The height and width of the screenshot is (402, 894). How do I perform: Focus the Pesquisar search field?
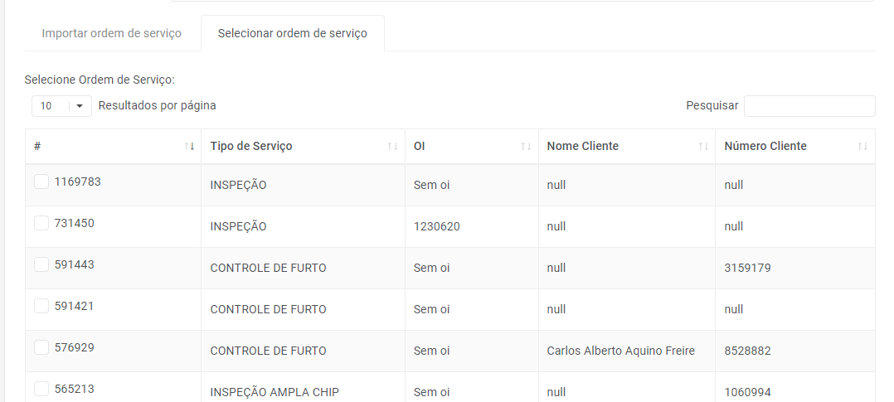click(x=809, y=106)
